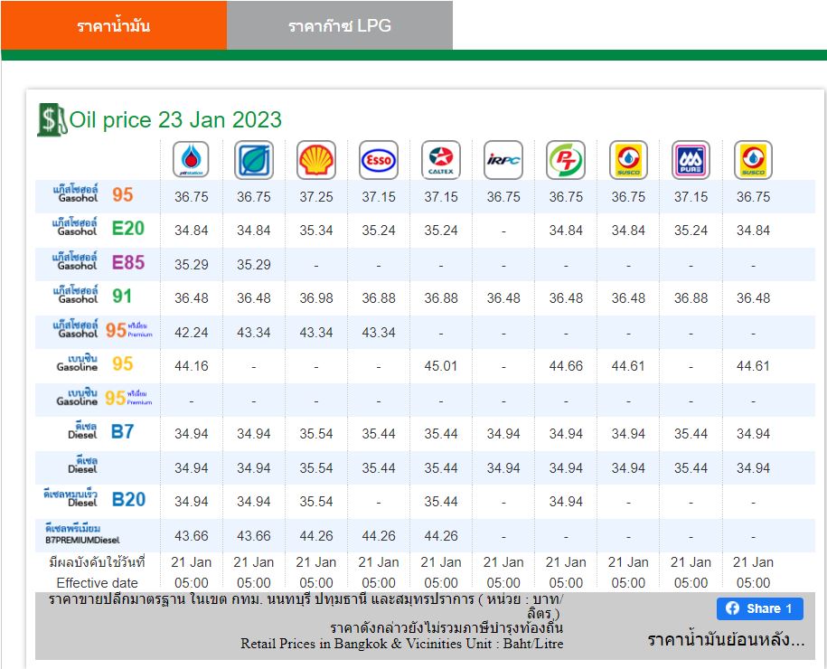Click the Oil price 23 Jan 2023 heading
Image resolution: width=827 pixels, height=669 pixels.
coord(175,119)
